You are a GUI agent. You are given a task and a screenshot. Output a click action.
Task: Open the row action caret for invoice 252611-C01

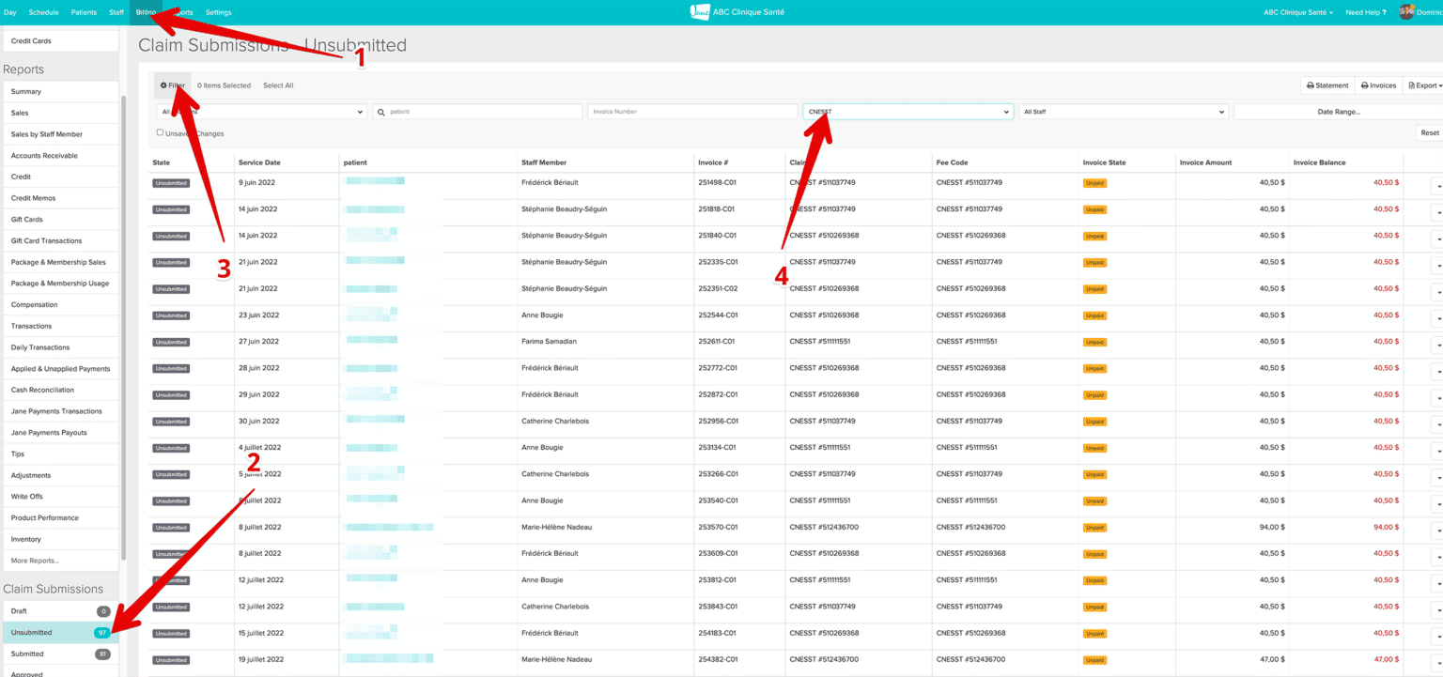coord(1437,346)
